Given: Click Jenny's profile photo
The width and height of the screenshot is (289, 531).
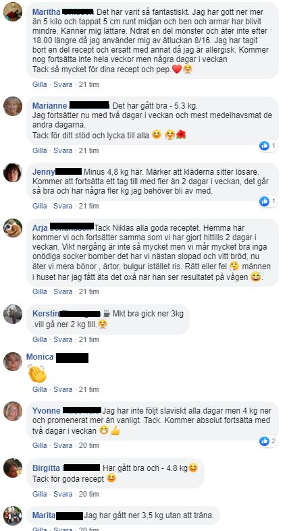Looking at the screenshot, I should 13,172.
